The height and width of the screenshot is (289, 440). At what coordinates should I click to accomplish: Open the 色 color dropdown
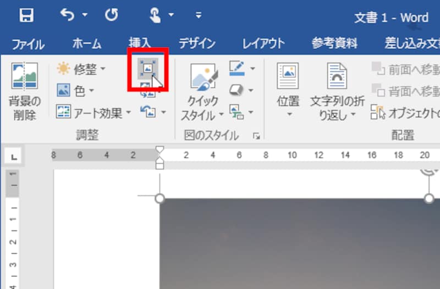point(75,91)
